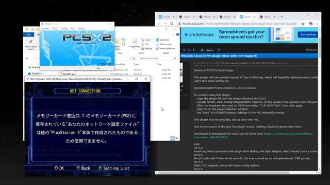Switch Explorer to large icons view
The width and height of the screenshot is (330, 185).
[x=177, y=138]
